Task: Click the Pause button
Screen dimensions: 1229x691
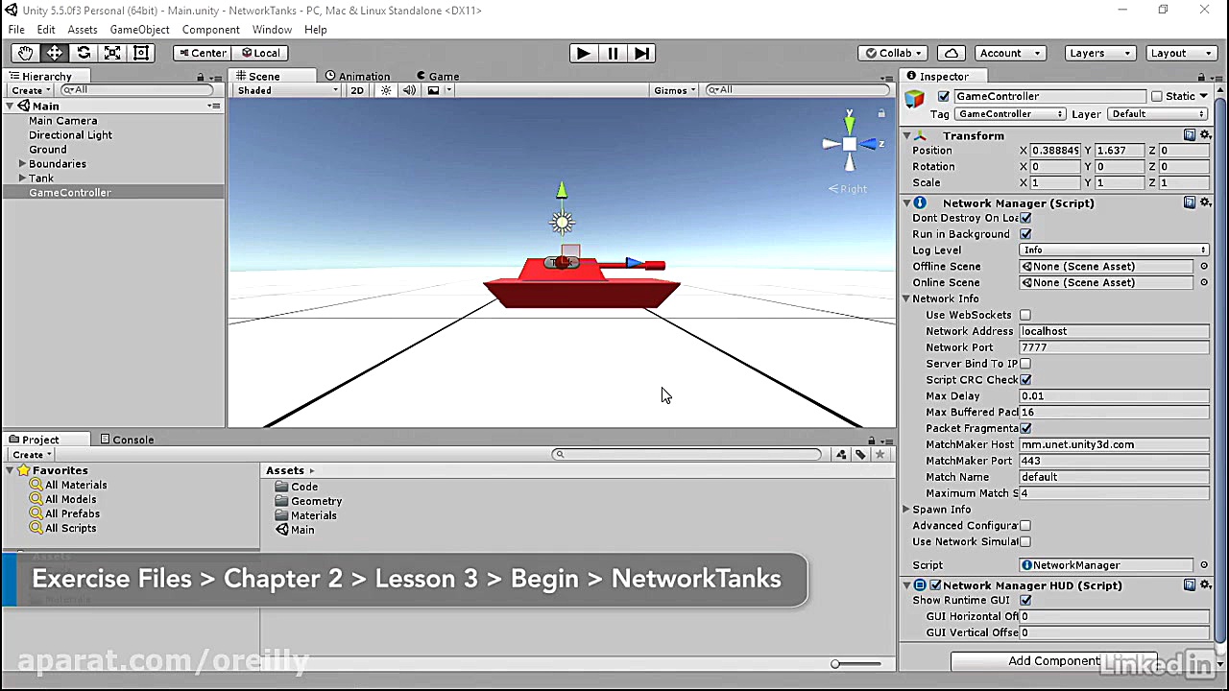Action: pos(613,53)
